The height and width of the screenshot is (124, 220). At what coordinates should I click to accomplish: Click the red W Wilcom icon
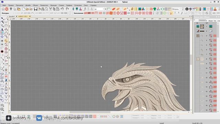coord(7,9)
